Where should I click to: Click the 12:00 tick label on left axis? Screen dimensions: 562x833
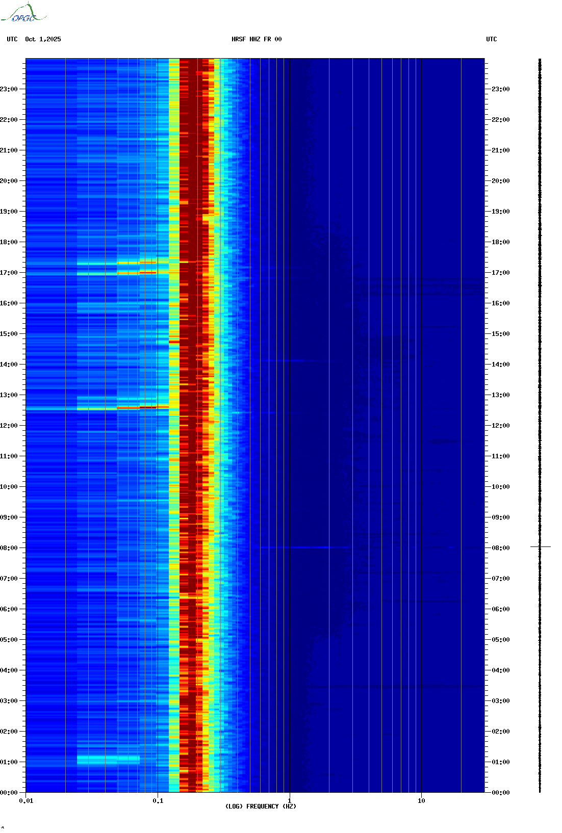coord(9,426)
